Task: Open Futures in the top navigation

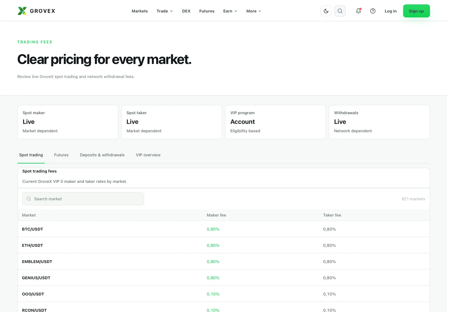Action: [207, 11]
